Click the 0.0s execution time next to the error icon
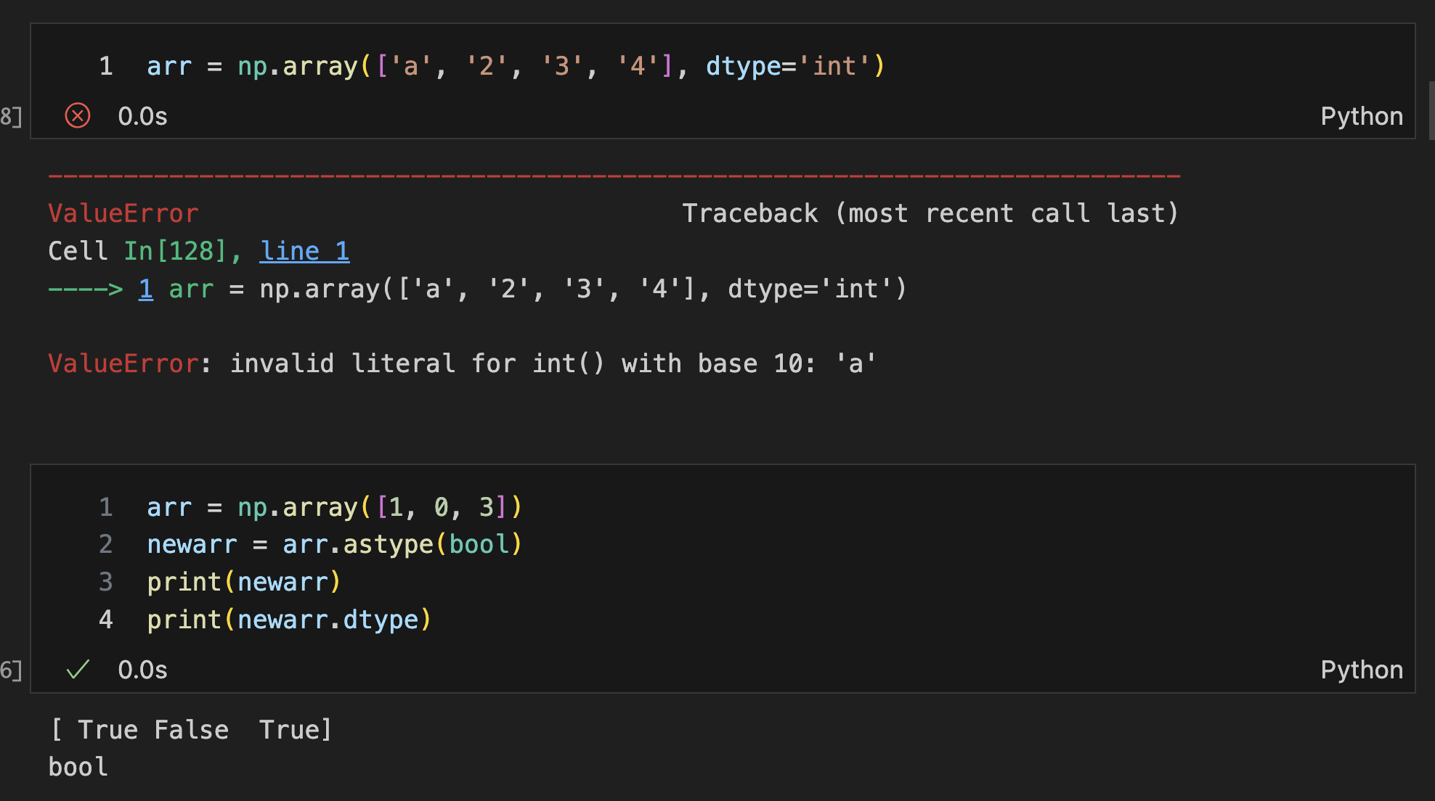 click(x=142, y=116)
